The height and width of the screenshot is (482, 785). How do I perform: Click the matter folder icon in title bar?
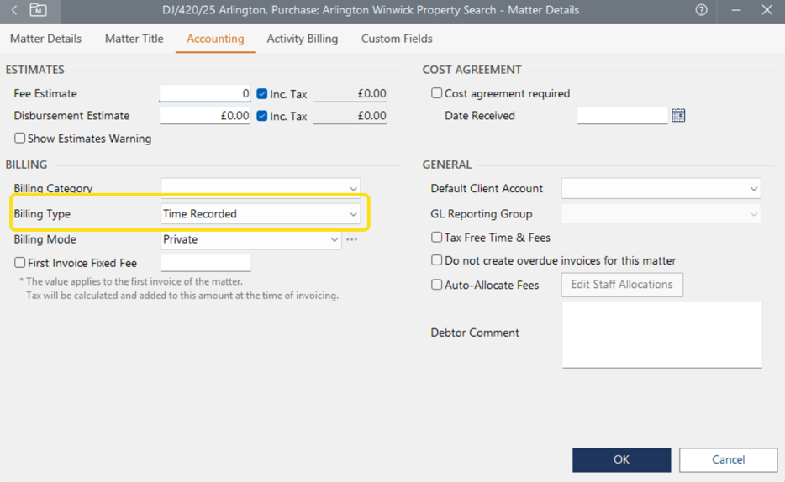pyautogui.click(x=38, y=11)
